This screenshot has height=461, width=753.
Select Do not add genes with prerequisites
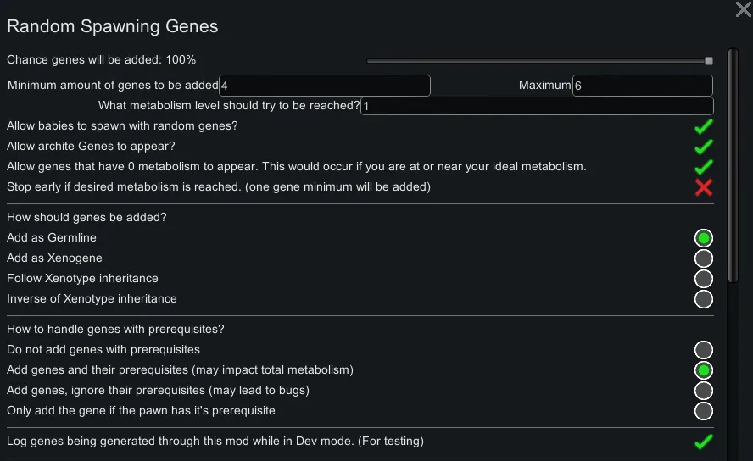click(x=703, y=350)
